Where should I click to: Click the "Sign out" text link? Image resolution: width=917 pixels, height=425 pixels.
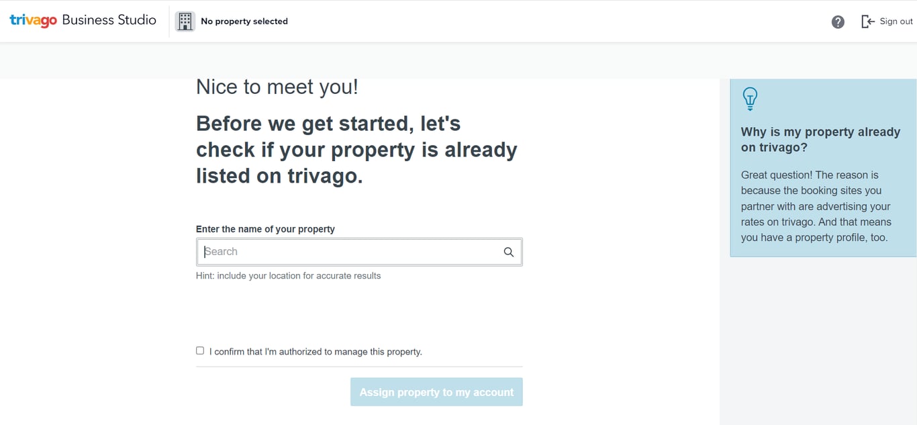coord(896,21)
